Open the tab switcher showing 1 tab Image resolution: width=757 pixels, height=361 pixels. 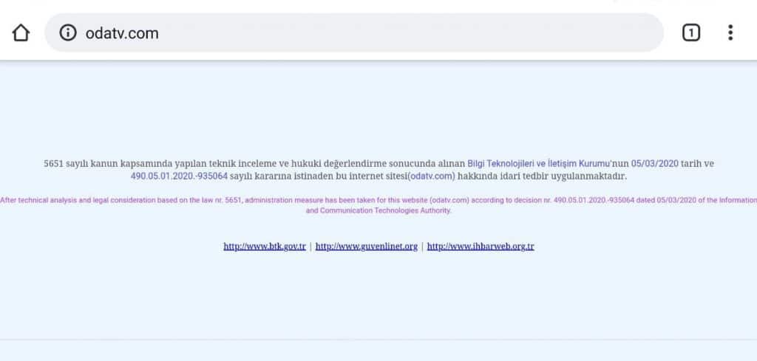pyautogui.click(x=691, y=32)
